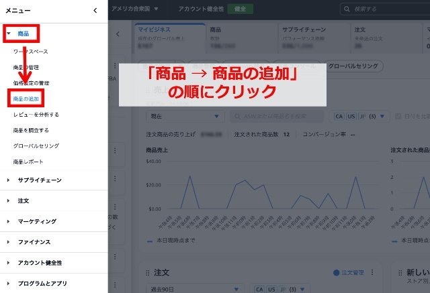The image size is (430, 293).
Task: Click the search magnifier icon in header
Action: coord(347,9)
